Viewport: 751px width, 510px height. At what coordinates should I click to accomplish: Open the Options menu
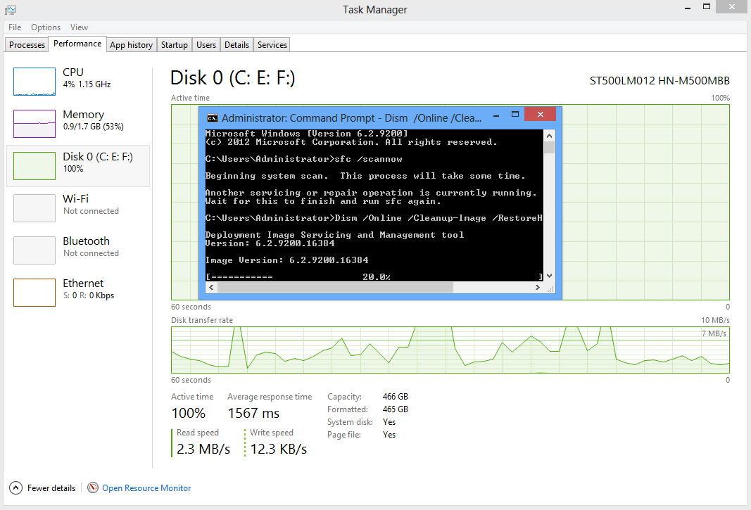[46, 27]
